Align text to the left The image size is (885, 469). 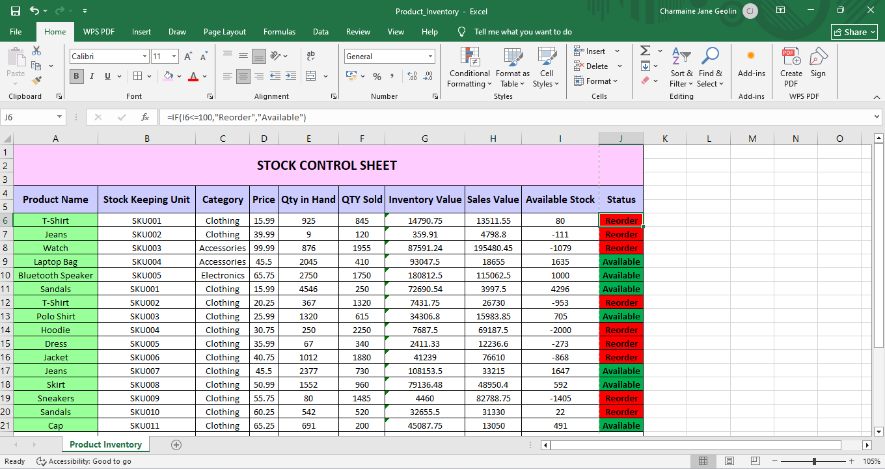tap(227, 76)
